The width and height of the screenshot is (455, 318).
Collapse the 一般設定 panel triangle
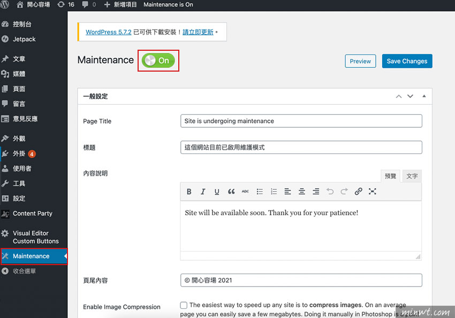coord(424,96)
